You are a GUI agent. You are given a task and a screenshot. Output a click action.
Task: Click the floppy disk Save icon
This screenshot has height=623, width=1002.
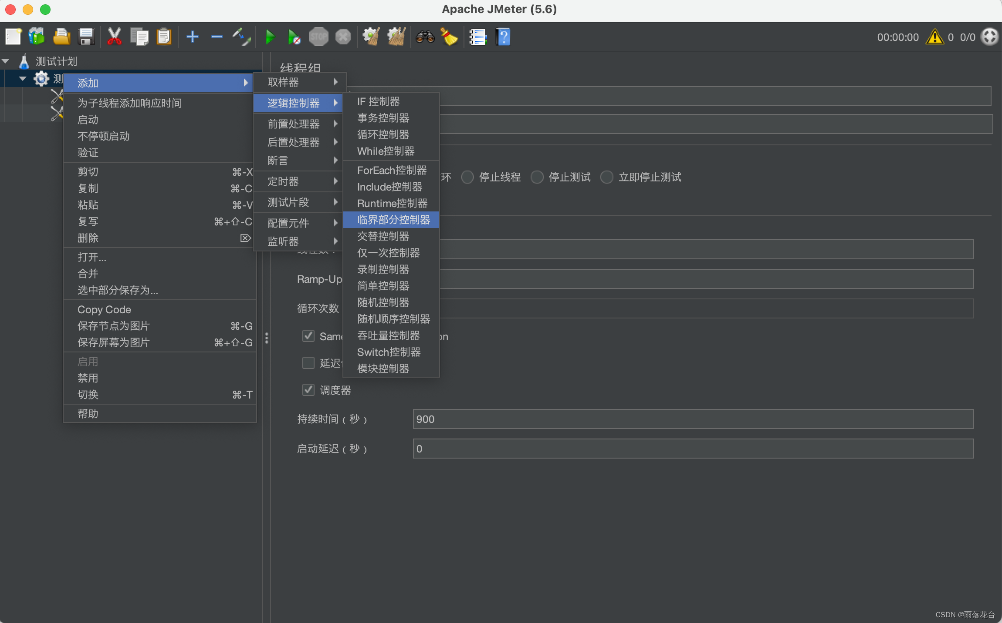86,37
